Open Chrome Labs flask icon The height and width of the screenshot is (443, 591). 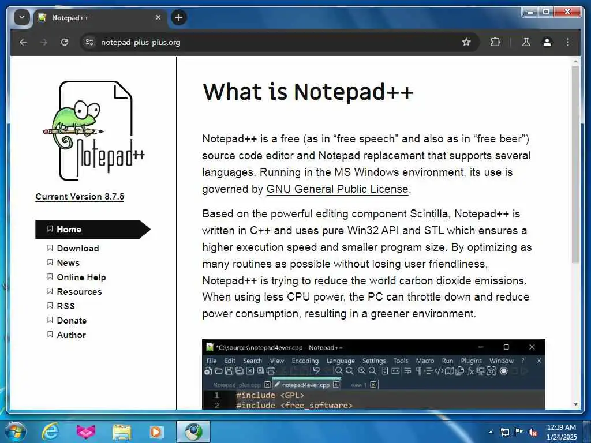point(526,42)
